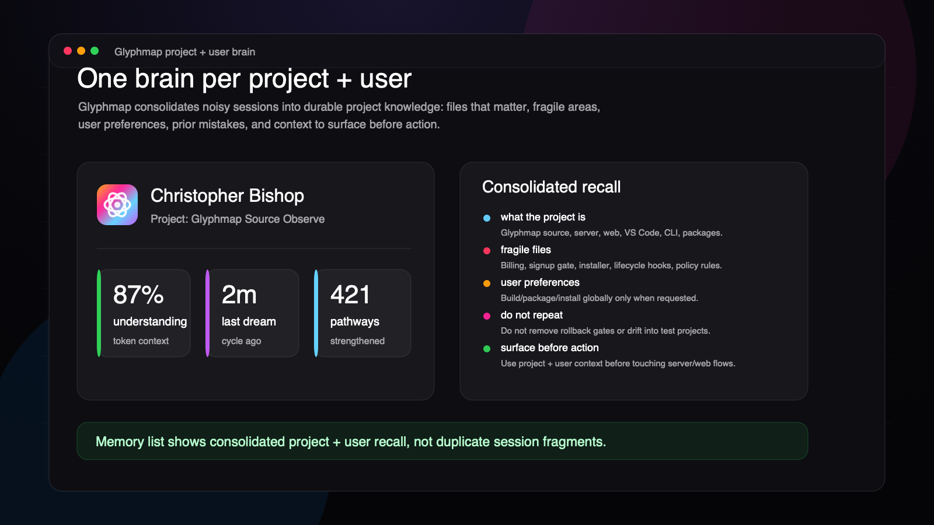Click the red bullet beside fragile files
934x525 pixels.
coord(487,251)
